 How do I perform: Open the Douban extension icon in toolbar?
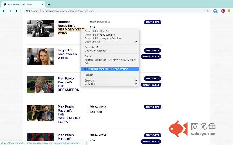click(x=215, y=11)
